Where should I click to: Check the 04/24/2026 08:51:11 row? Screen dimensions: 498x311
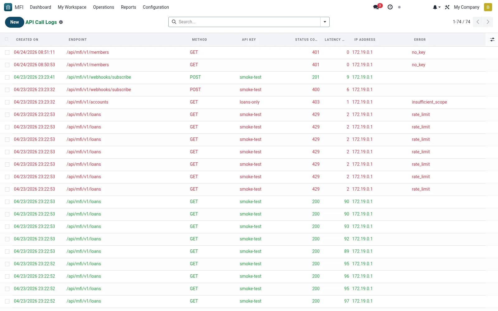coord(7,53)
